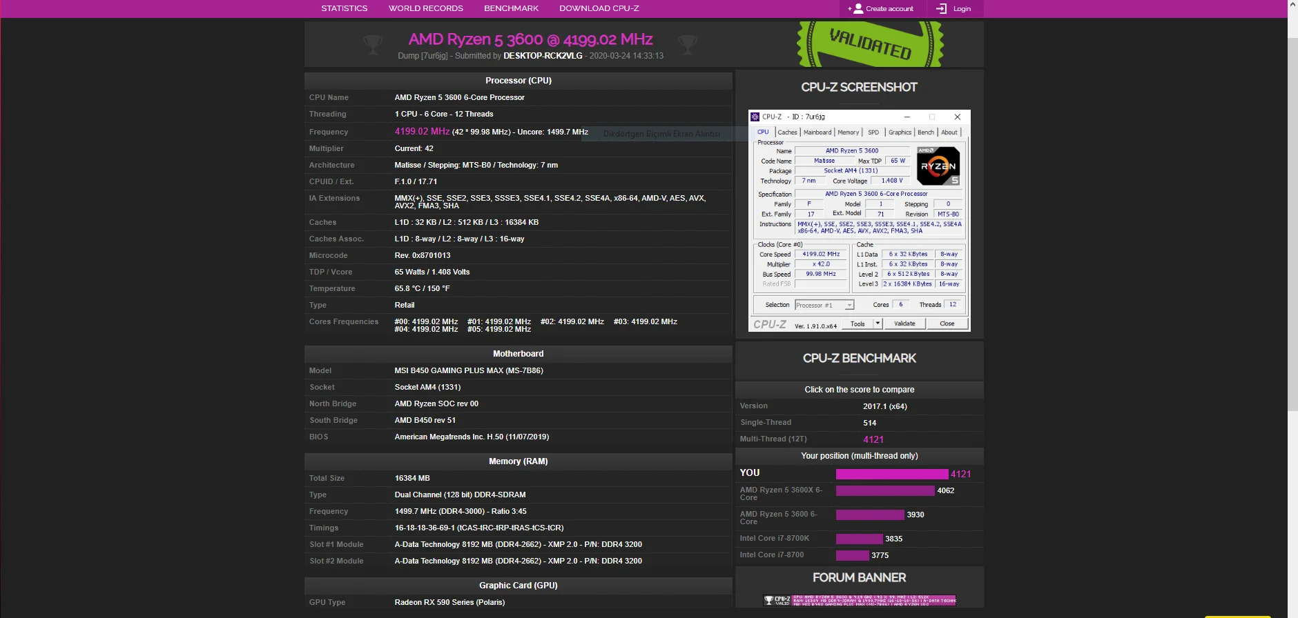The width and height of the screenshot is (1298, 618).
Task: Close the CPU-Z window with the X icon
Action: pos(958,117)
